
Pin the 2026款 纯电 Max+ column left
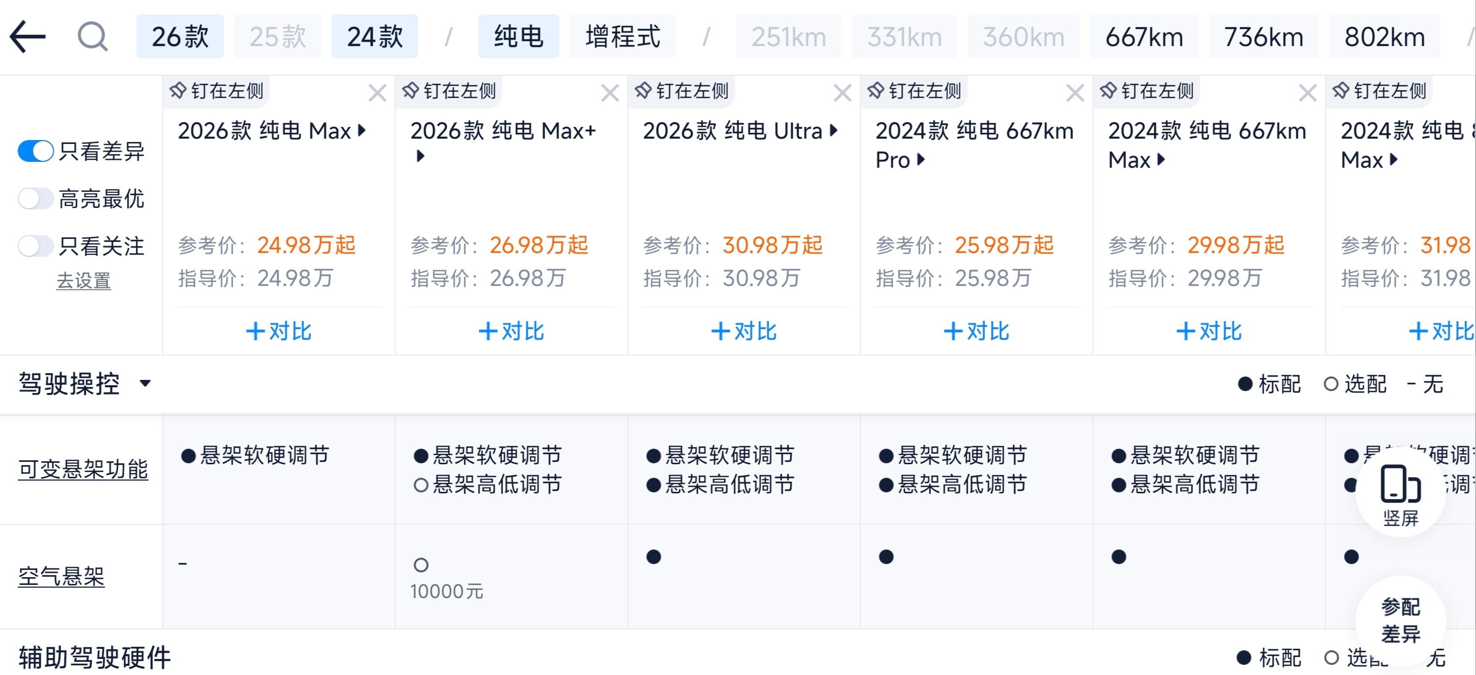[449, 91]
